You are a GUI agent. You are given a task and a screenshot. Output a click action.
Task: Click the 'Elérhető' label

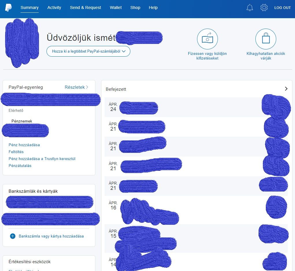[16, 110]
